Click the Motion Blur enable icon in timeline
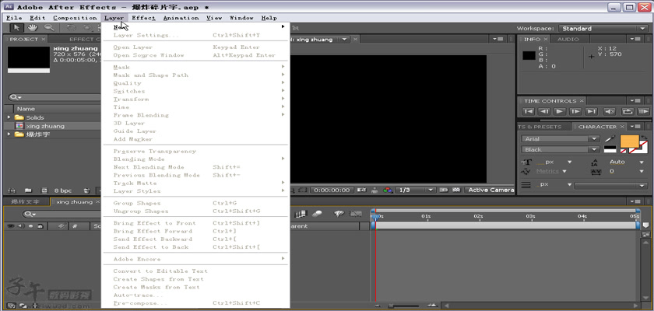This screenshot has height=311, width=654. pyautogui.click(x=317, y=214)
